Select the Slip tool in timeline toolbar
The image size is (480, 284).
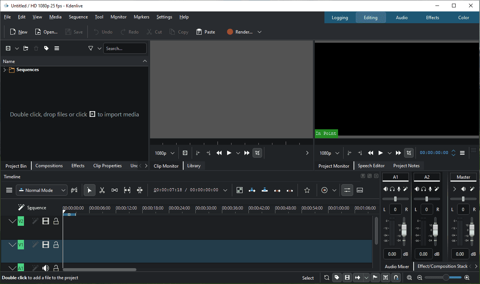point(127,190)
